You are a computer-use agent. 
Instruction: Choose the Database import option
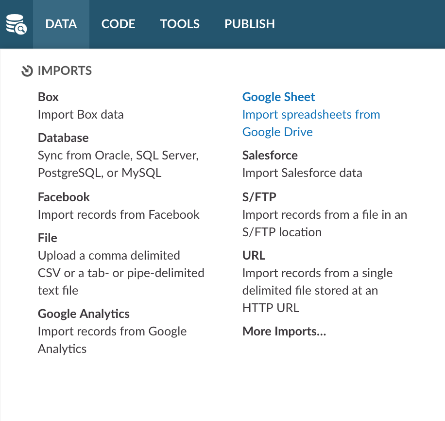pos(63,138)
